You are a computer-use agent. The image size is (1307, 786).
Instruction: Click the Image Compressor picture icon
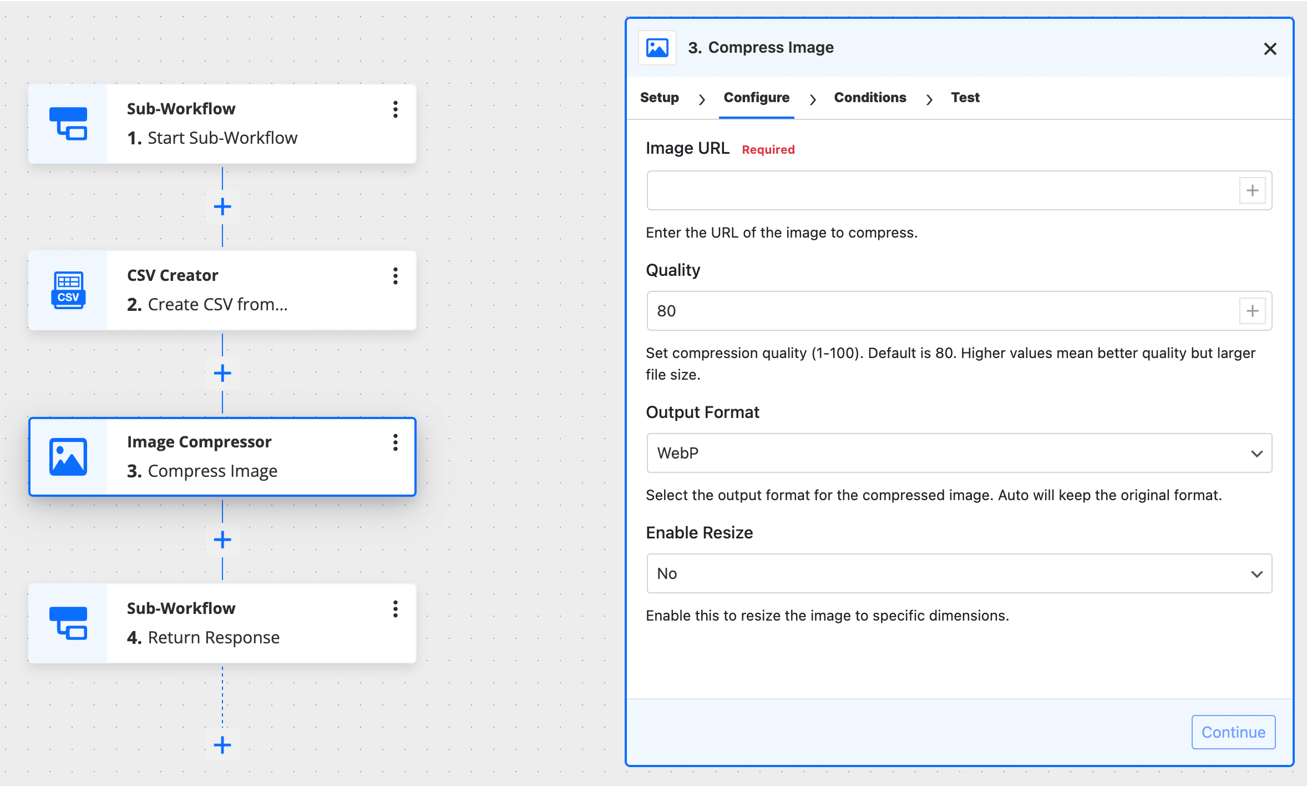coord(68,456)
